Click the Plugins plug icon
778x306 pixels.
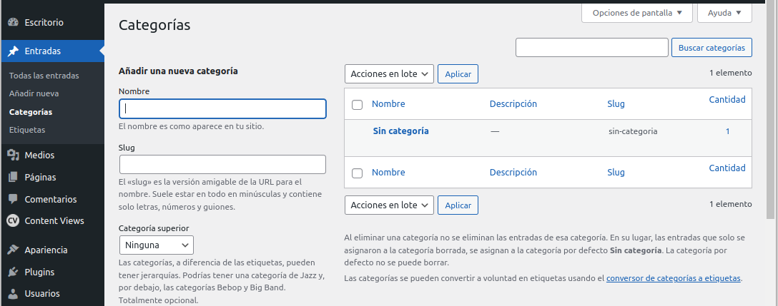pos(13,272)
